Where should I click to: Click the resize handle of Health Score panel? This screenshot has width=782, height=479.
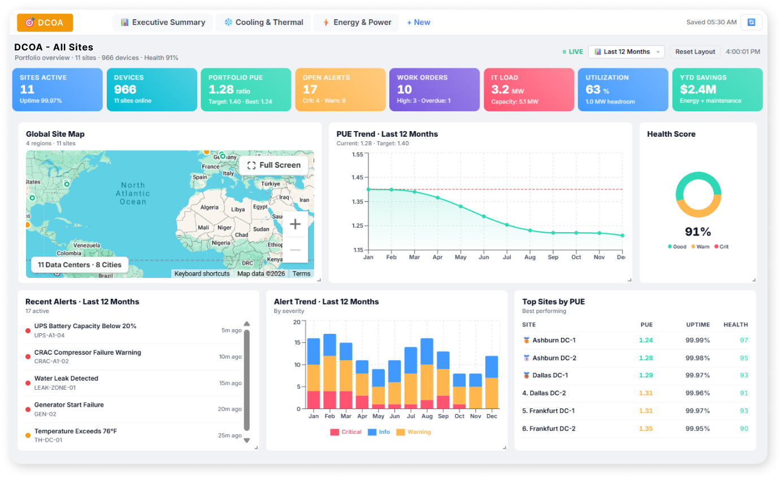[x=754, y=280]
